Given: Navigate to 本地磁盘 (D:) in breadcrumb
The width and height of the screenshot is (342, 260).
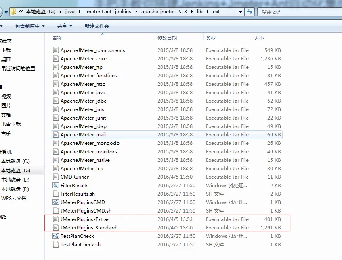Looking at the screenshot, I should [40, 12].
